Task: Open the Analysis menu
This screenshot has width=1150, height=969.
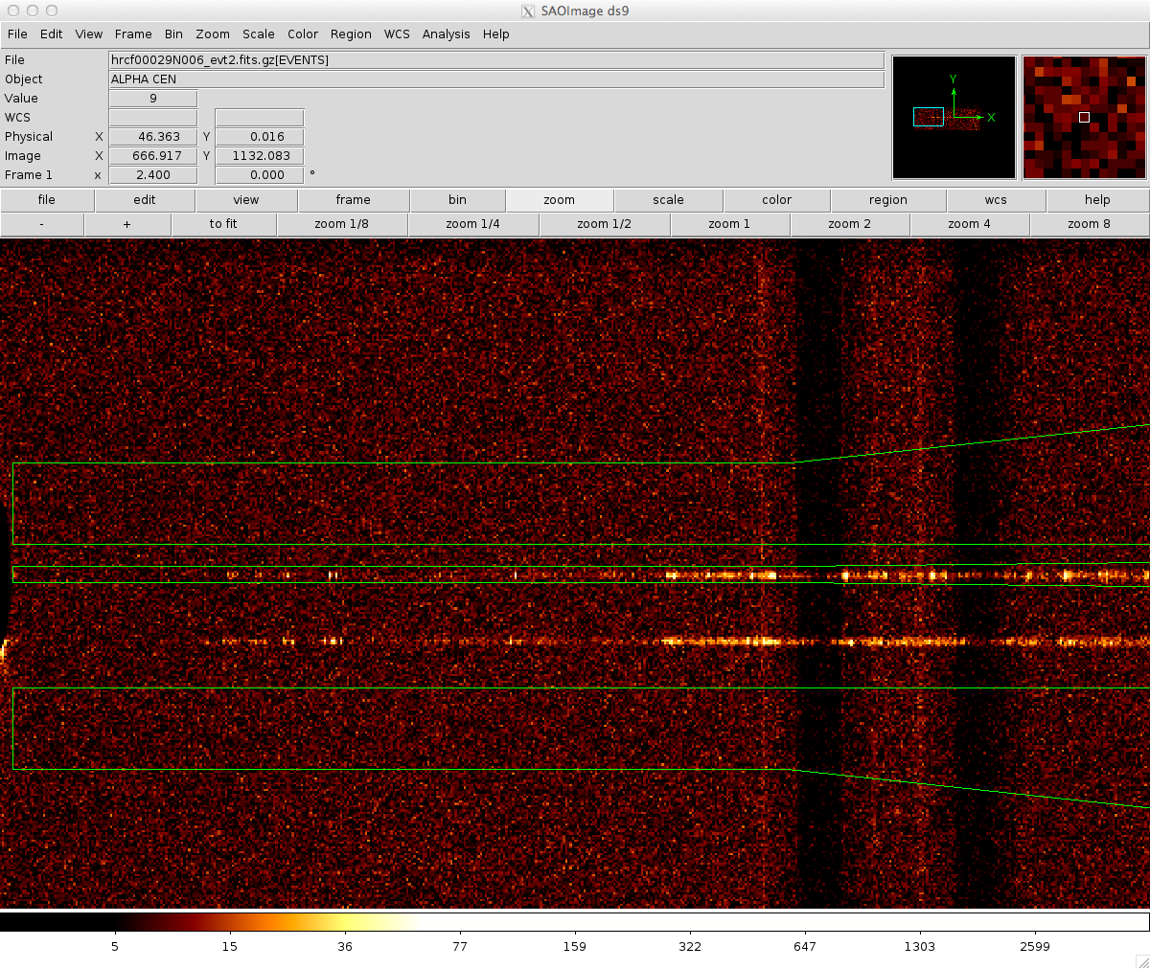Action: 446,34
